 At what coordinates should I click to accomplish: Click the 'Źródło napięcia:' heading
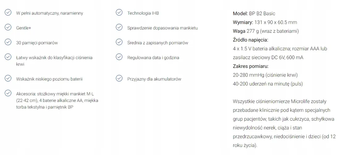point(250,40)
